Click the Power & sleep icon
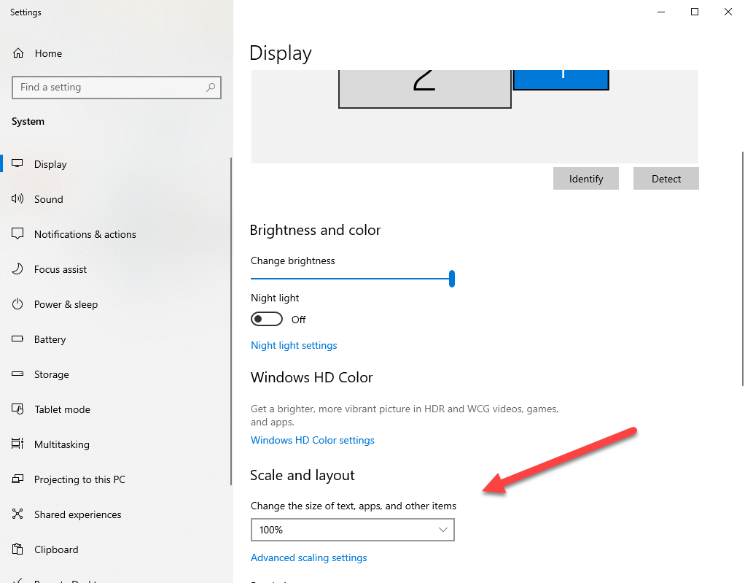Image resolution: width=745 pixels, height=583 pixels. [x=17, y=304]
